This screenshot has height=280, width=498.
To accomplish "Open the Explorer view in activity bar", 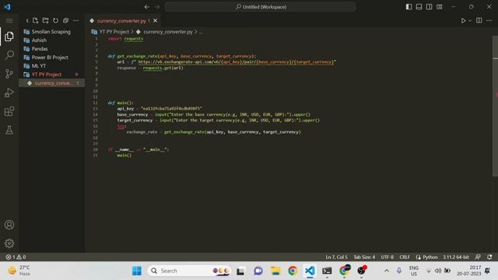I will pyautogui.click(x=9, y=37).
